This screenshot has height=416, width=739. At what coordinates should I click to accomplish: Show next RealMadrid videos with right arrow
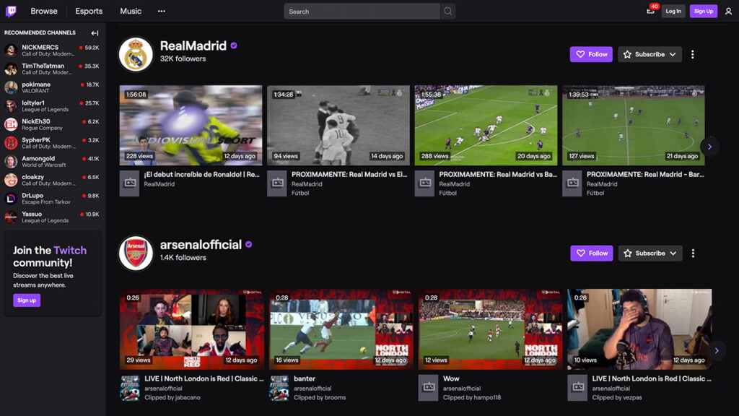coord(709,147)
